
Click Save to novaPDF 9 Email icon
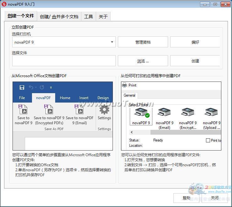click(79, 109)
